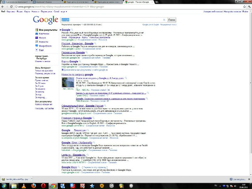Expand additional results from google.ru
The width and height of the screenshot is (252, 189).
click(63, 70)
